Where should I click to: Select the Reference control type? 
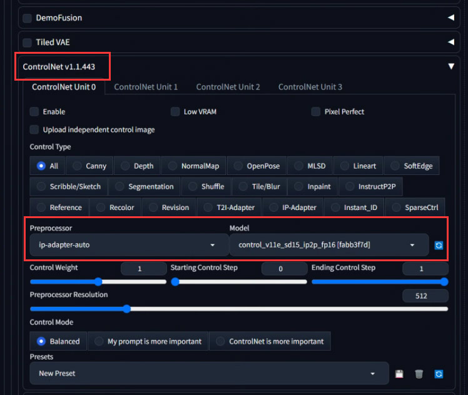pyautogui.click(x=59, y=207)
